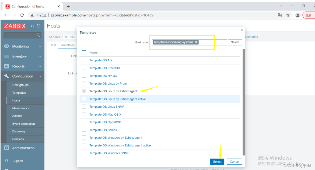Check the select-all Name checkbox

click(84, 52)
